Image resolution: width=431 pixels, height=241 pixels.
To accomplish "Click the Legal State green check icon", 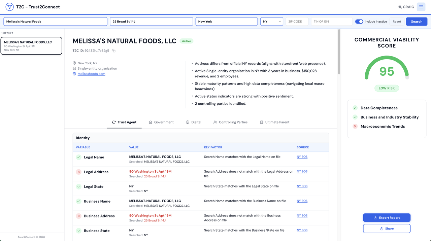I will click(x=78, y=186).
